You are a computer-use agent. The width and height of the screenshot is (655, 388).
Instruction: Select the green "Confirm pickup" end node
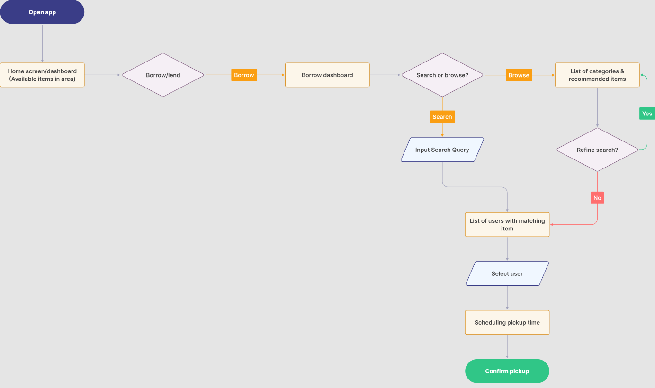point(507,371)
